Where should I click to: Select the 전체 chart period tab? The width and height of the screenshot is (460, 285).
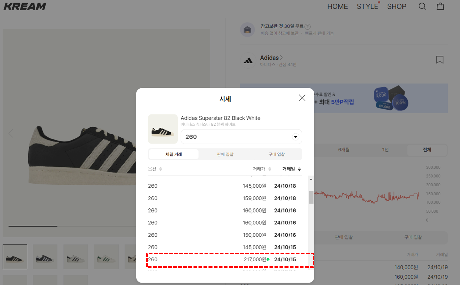click(427, 150)
